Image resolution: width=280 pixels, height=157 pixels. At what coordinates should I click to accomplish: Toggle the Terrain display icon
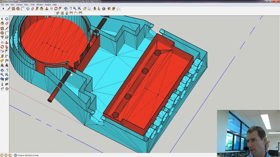[x=89, y=9]
